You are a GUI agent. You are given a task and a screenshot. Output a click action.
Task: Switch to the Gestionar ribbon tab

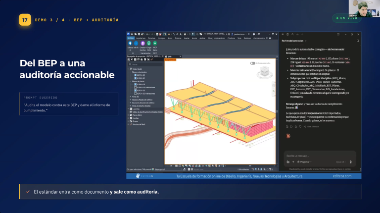pyautogui.click(x=247, y=38)
